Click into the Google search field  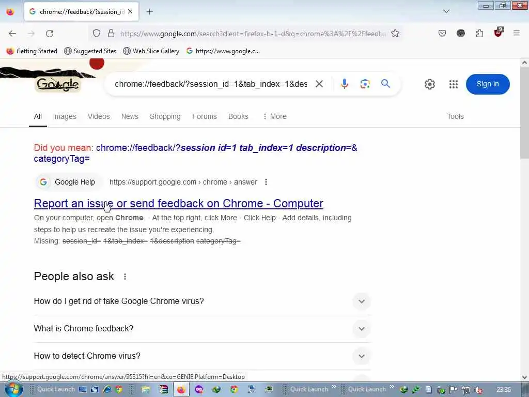click(x=211, y=84)
